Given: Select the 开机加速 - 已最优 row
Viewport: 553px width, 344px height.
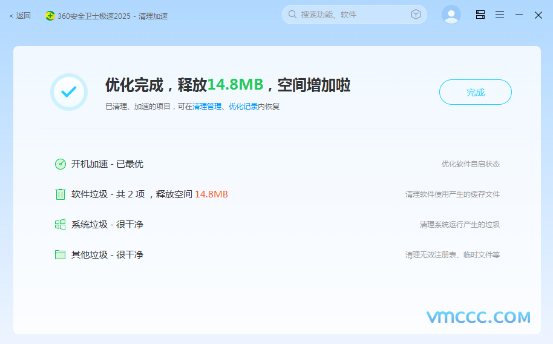Looking at the screenshot, I should [107, 164].
